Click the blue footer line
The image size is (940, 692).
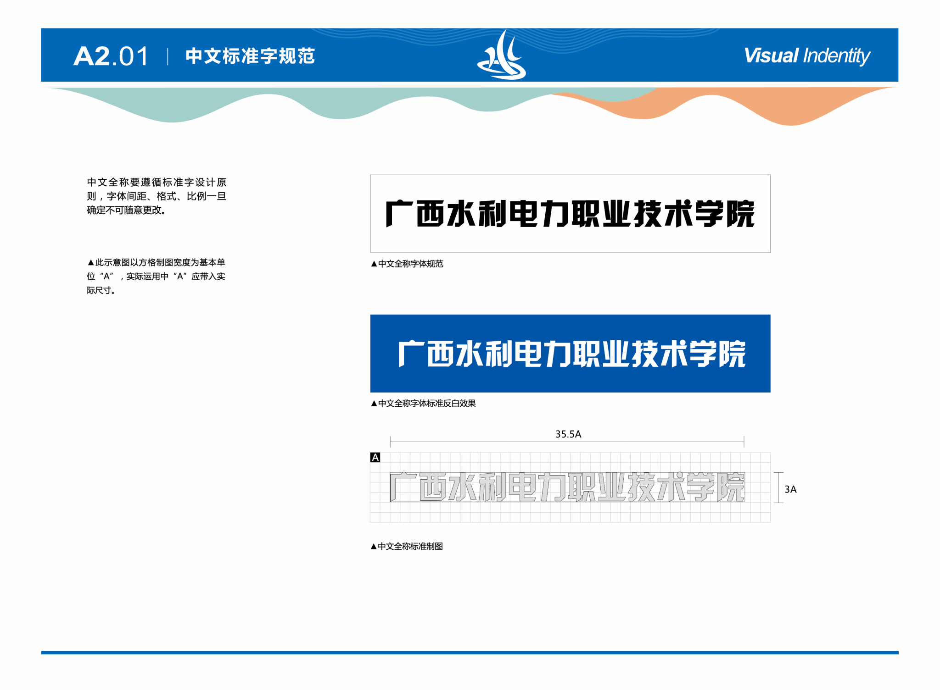click(470, 652)
